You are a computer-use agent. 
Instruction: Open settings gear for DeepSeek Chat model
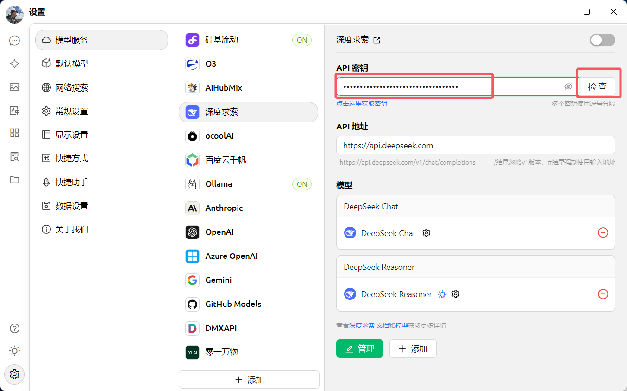pyautogui.click(x=426, y=233)
